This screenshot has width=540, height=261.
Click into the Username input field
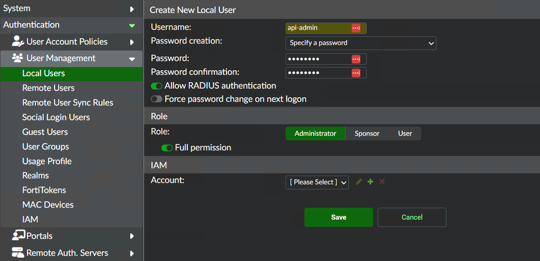coord(318,28)
